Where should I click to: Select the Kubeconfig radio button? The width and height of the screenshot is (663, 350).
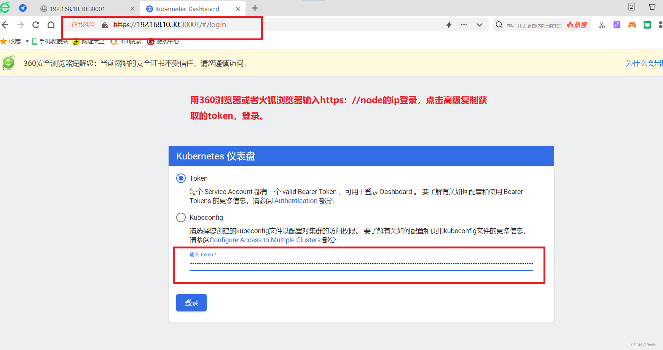point(181,217)
